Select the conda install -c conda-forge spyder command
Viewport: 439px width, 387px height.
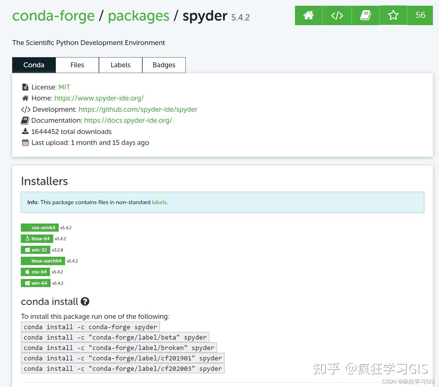point(90,327)
